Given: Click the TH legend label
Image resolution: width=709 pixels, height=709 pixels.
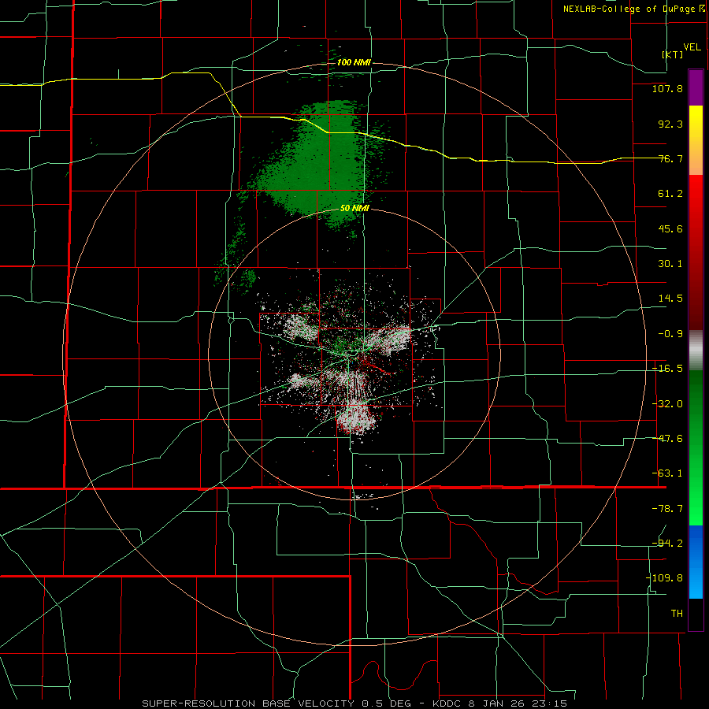Looking at the screenshot, I should [x=677, y=614].
